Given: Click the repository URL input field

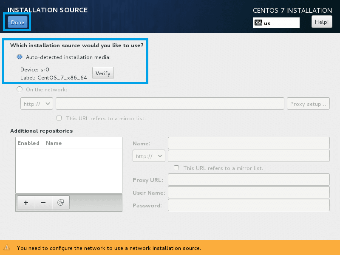Looking at the screenshot, I should [249, 156].
